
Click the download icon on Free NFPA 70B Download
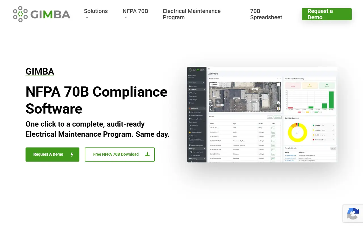[x=147, y=155]
